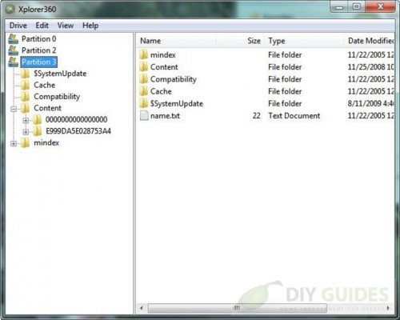The width and height of the screenshot is (400, 320).
Task: Click the Compatibility folder icon in file list
Action: [x=143, y=79]
